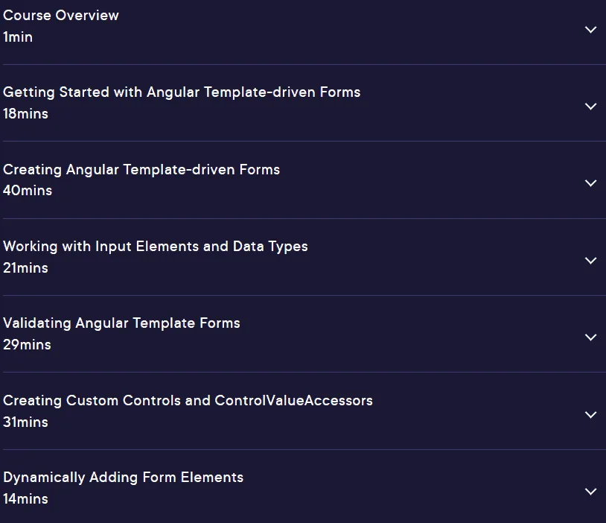
Task: Click the Course Overview title
Action: click(x=61, y=16)
